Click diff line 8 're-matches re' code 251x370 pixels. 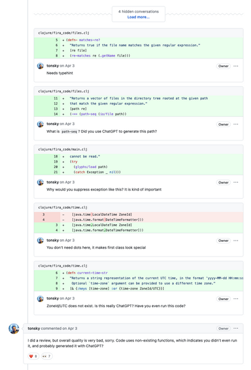(x=139, y=55)
